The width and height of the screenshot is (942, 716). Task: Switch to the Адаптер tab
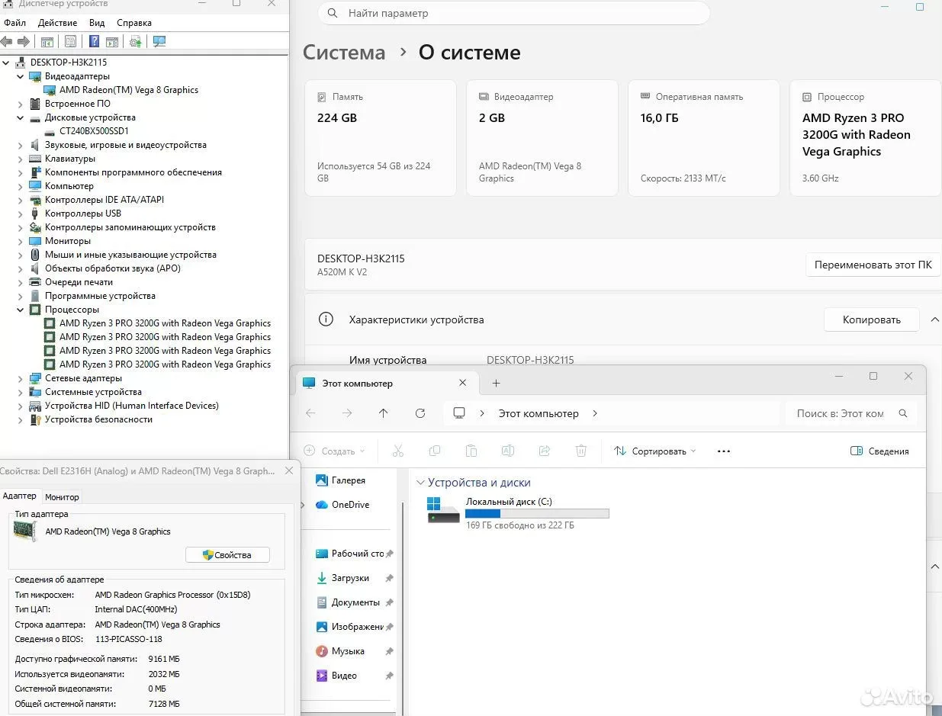pos(19,496)
